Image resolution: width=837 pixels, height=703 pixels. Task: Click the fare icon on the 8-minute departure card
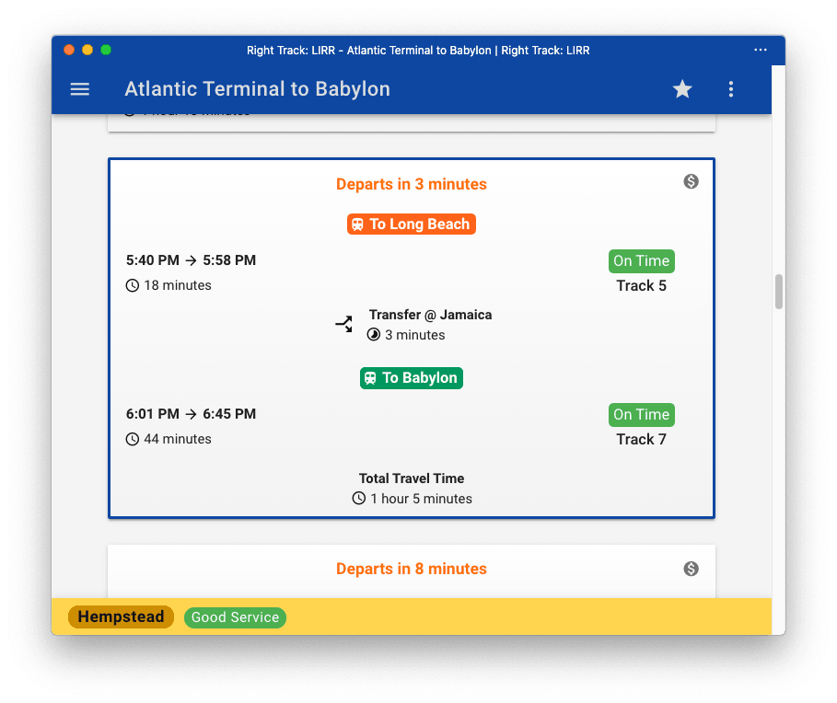click(691, 569)
